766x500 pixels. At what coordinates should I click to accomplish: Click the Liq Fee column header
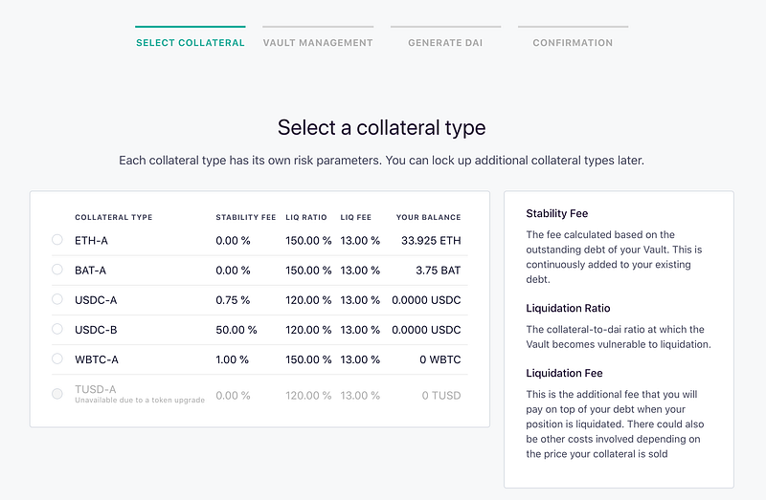coord(358,217)
